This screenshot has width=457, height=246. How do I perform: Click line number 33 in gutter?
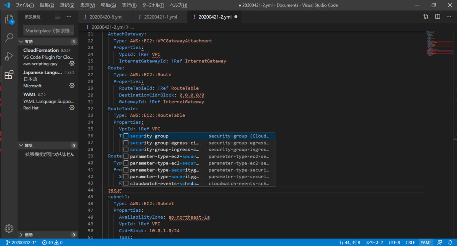(91, 115)
